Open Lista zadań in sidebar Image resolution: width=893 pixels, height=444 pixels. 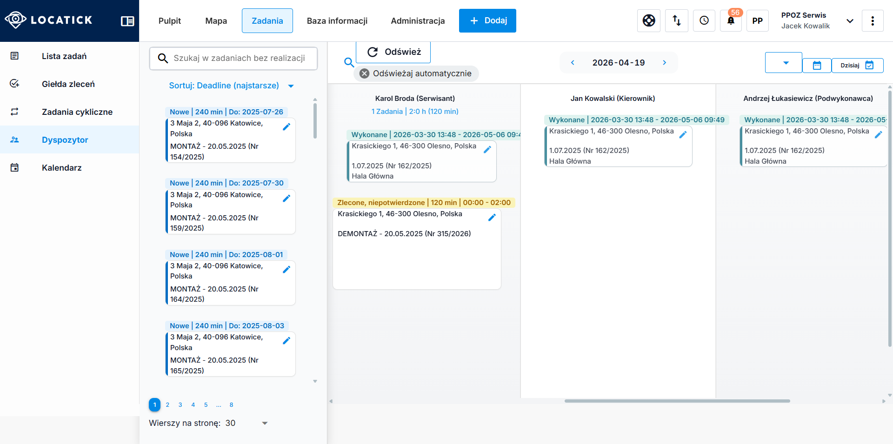coord(70,56)
